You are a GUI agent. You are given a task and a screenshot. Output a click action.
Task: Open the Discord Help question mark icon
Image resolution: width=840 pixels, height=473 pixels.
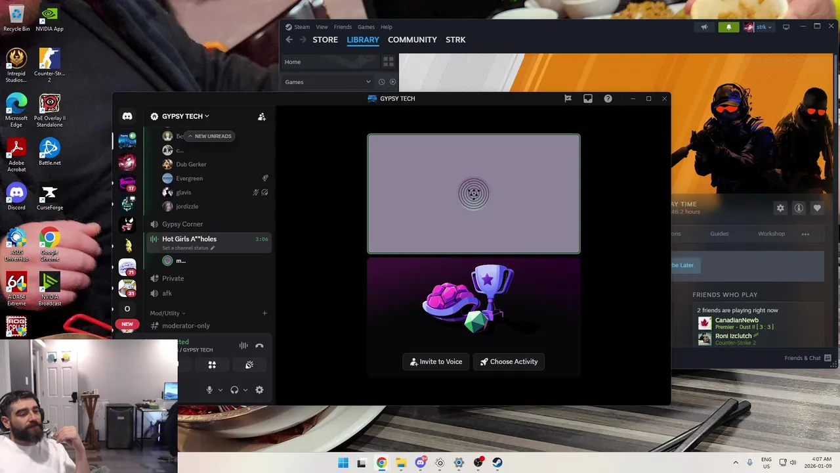608,99
